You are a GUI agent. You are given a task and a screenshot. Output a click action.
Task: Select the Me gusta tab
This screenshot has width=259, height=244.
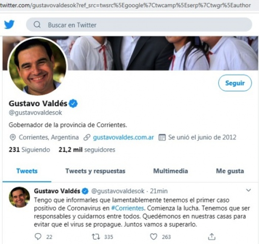tap(230, 171)
